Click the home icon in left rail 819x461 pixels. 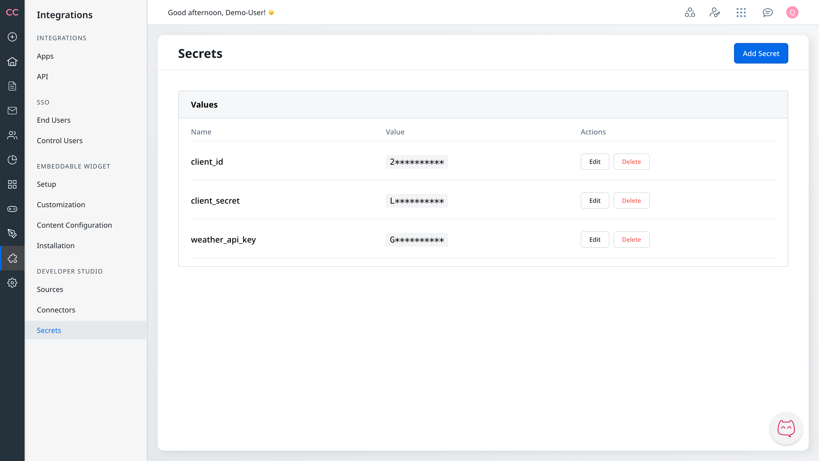coord(12,61)
